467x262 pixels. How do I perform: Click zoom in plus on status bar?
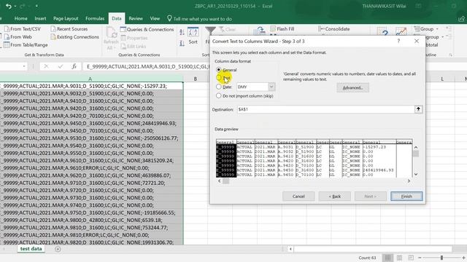[x=463, y=258]
